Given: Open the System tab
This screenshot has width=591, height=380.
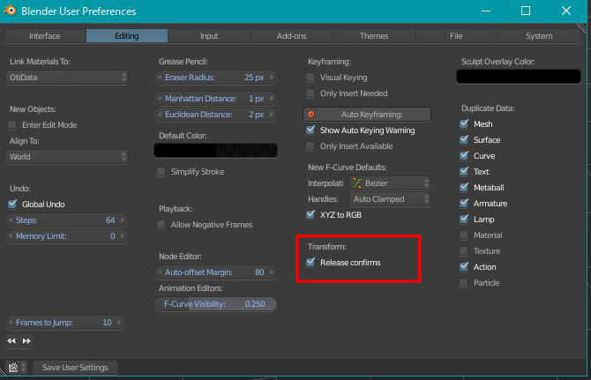Looking at the screenshot, I should (x=539, y=36).
